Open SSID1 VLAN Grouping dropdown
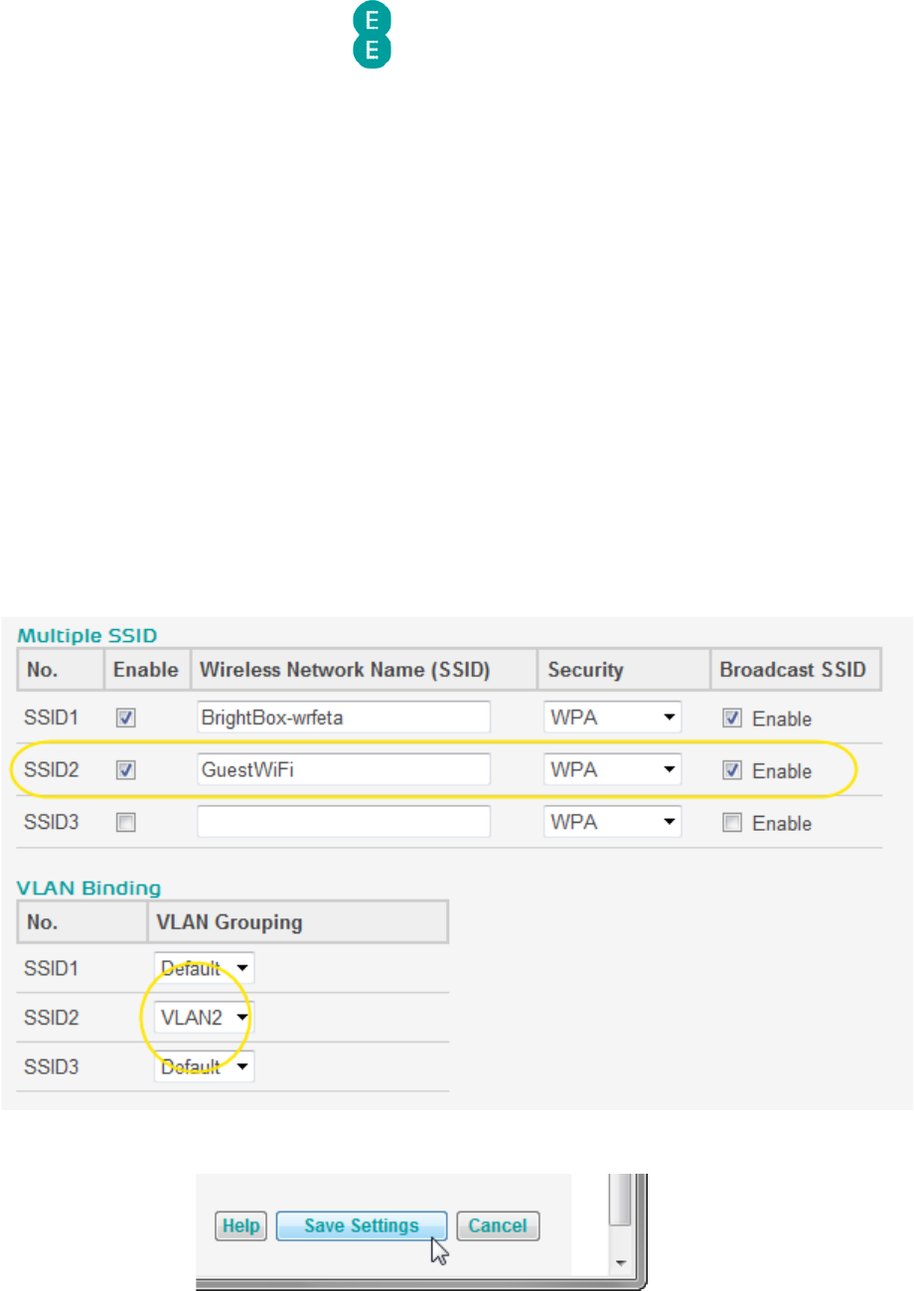 tap(204, 968)
